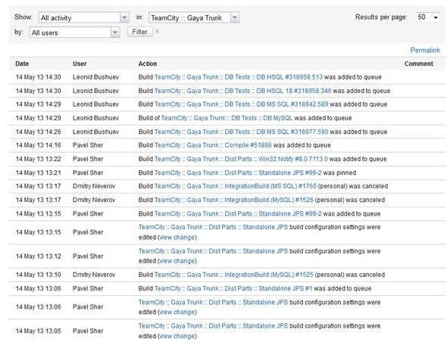Click the Date column header

click(22, 64)
